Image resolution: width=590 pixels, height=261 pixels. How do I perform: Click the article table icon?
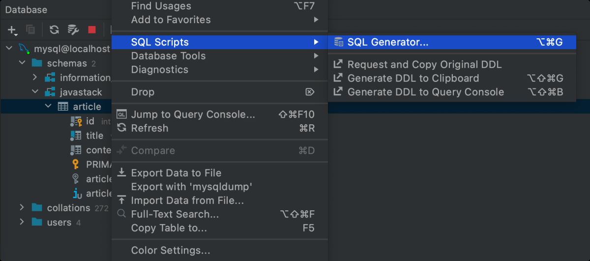coord(63,107)
